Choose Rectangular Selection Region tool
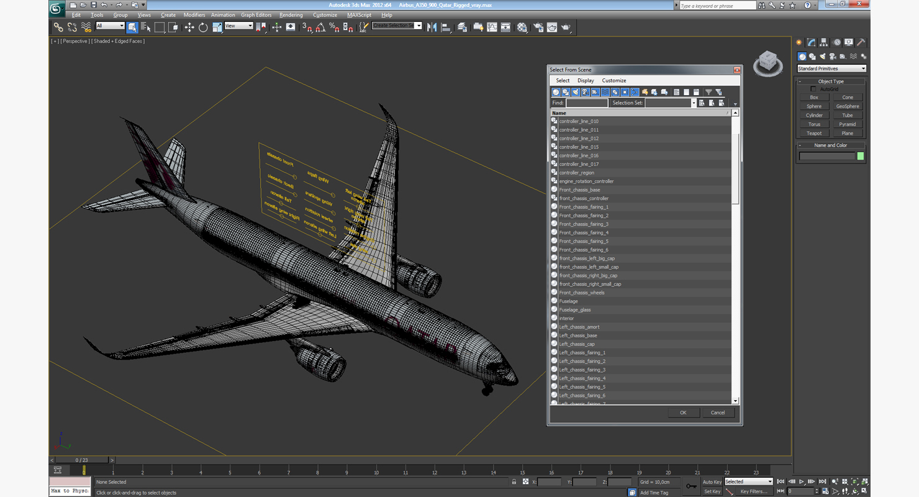 click(160, 27)
